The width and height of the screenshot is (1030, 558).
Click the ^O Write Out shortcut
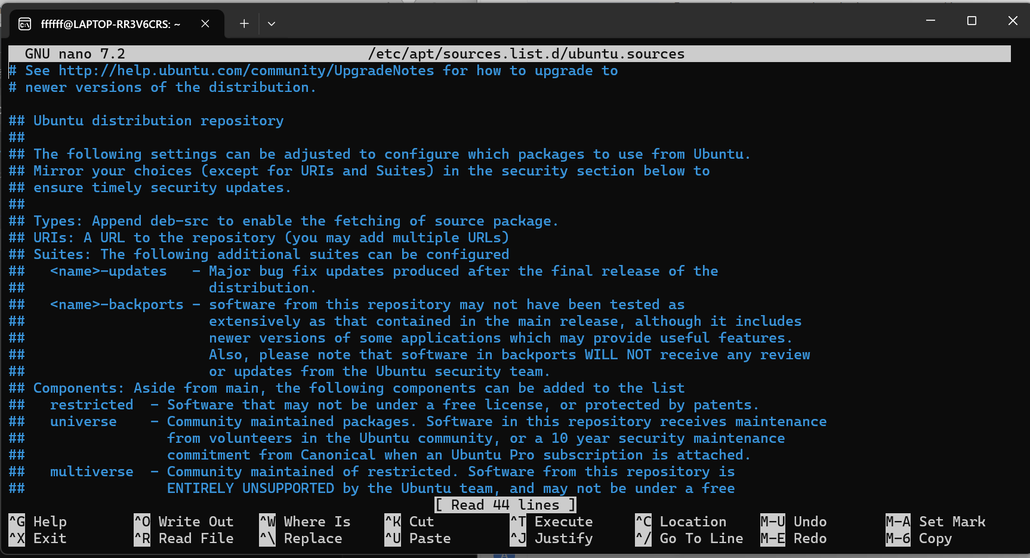pyautogui.click(x=184, y=522)
